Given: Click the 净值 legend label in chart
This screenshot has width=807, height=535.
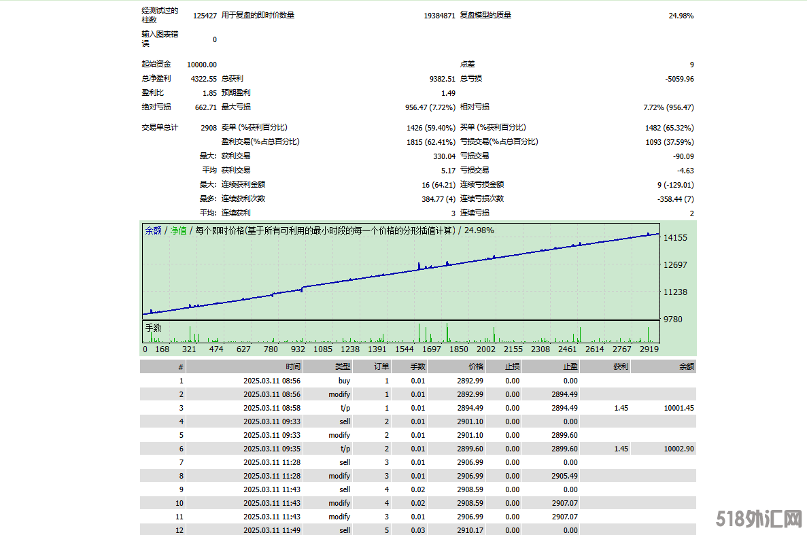Looking at the screenshot, I should [178, 230].
